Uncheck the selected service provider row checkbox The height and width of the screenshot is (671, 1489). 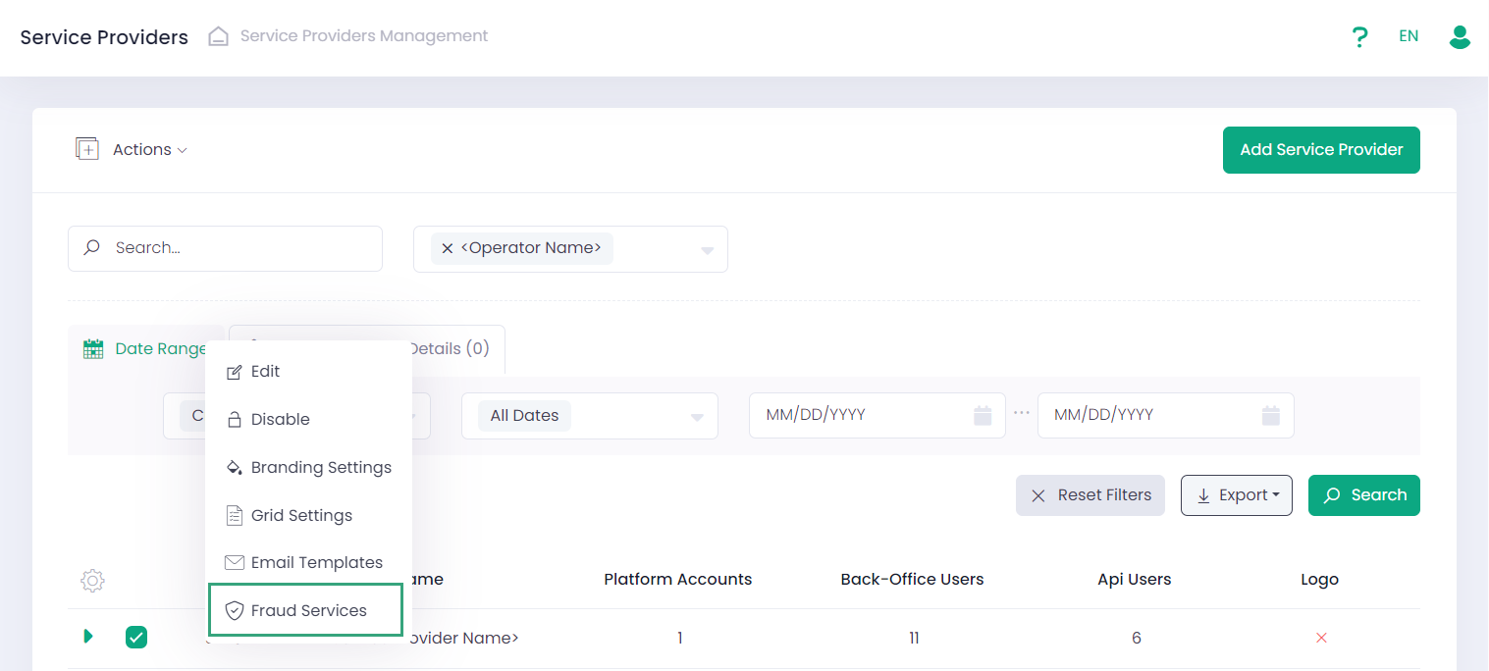coord(136,638)
